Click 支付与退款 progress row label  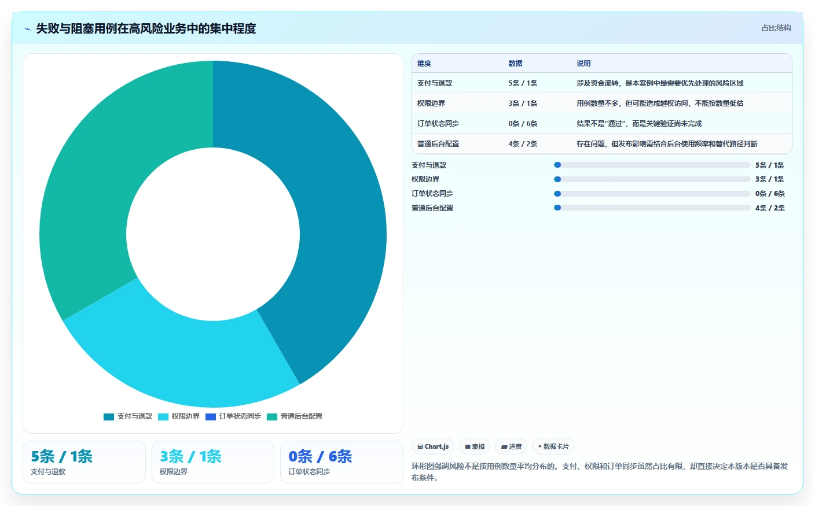coord(429,165)
